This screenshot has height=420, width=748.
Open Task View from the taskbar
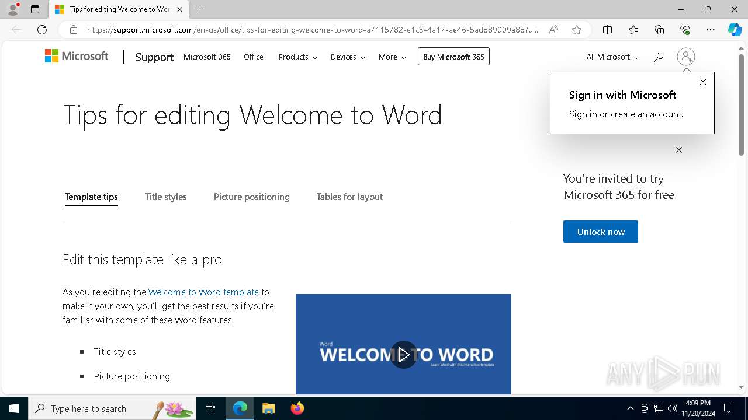pyautogui.click(x=210, y=408)
